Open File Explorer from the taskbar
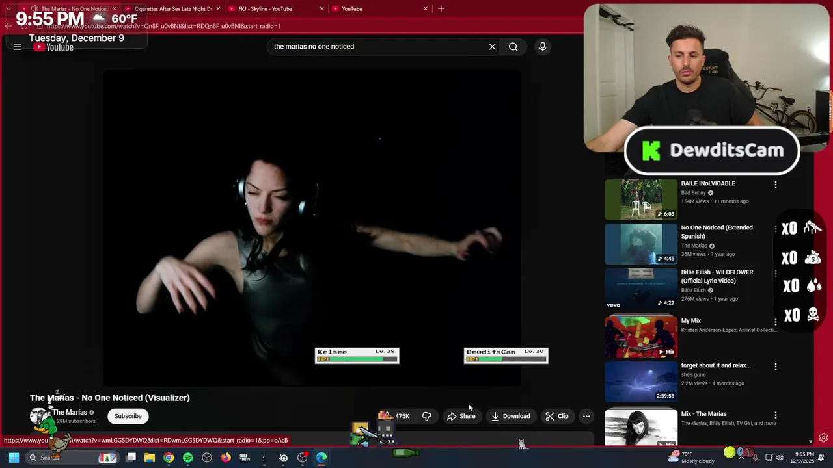833x468 pixels. 150,458
